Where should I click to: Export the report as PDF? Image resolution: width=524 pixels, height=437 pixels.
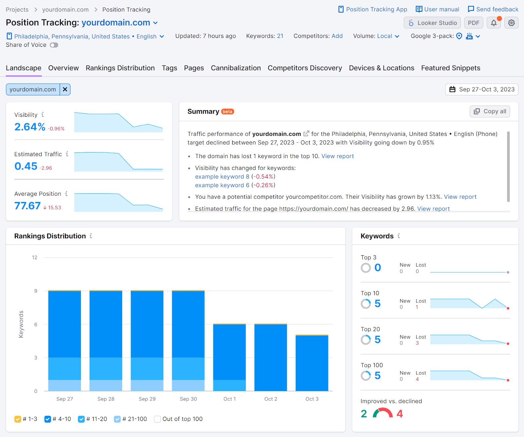[x=474, y=23]
